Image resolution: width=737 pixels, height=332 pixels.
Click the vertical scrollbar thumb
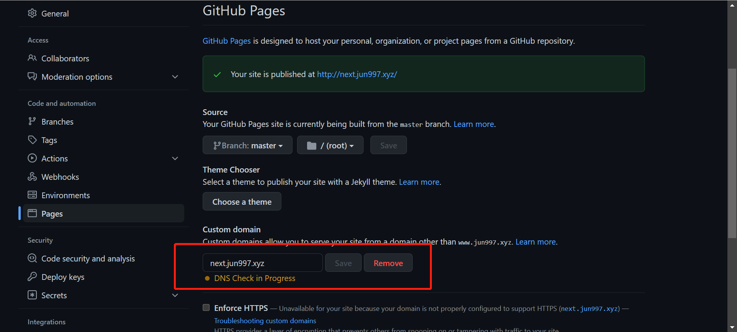coord(732,153)
